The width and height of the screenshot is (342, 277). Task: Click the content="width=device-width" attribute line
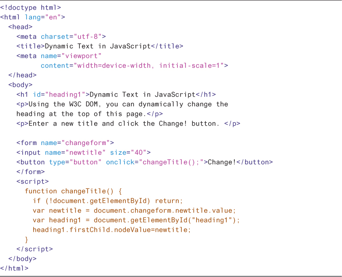pyautogui.click(x=134, y=66)
